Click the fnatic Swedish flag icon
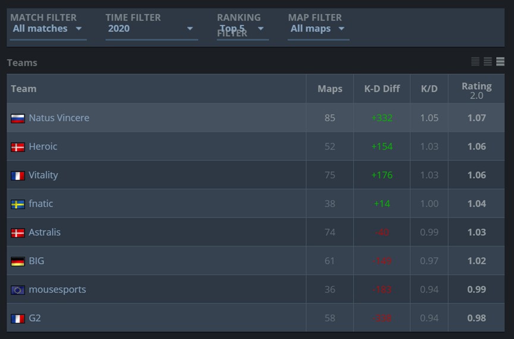Image resolution: width=514 pixels, height=339 pixels. pos(18,204)
